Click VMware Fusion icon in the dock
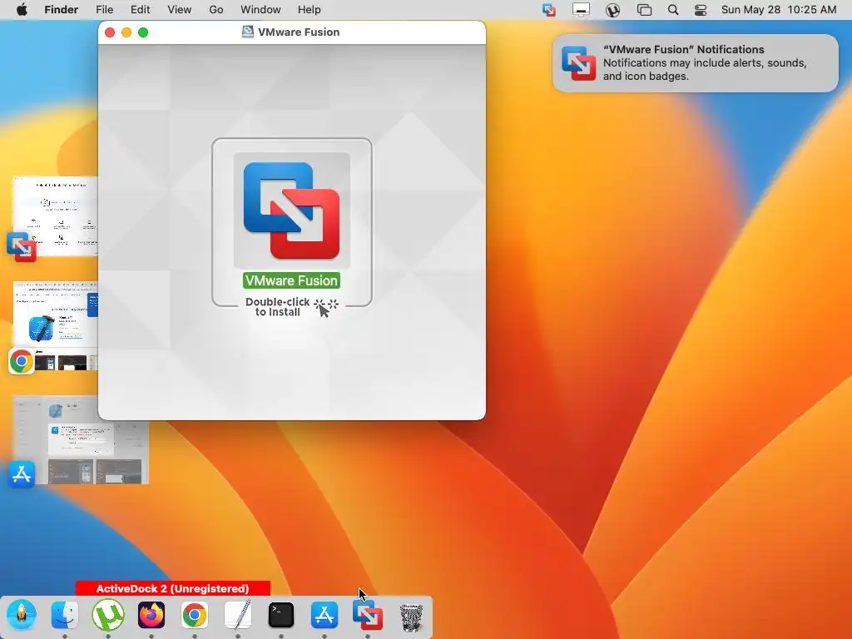852x639 pixels. [368, 615]
